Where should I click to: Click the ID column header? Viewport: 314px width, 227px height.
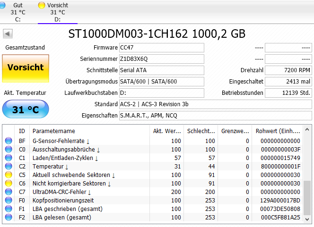pyautogui.click(x=22, y=131)
